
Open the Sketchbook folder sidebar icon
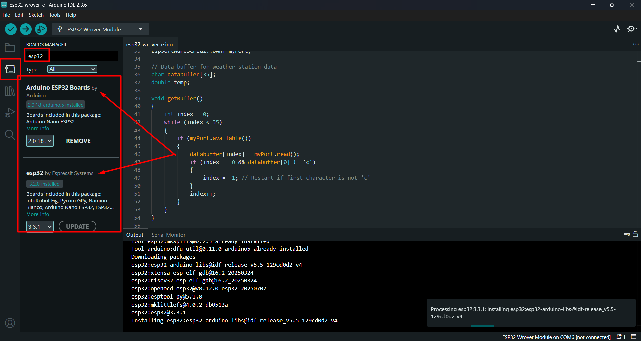click(10, 48)
